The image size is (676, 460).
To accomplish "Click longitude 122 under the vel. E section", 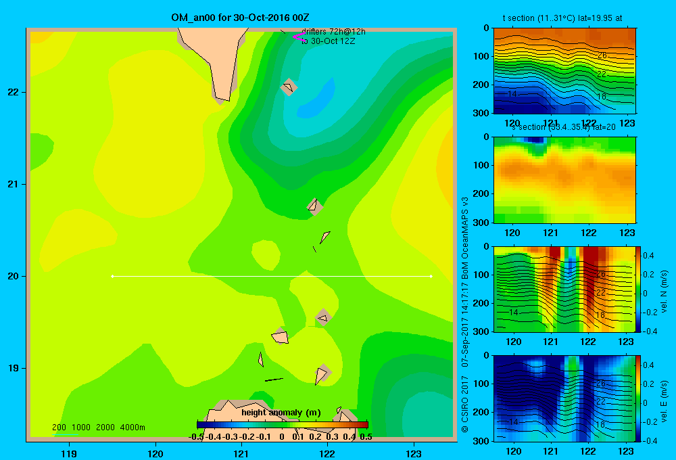I will tap(588, 451).
